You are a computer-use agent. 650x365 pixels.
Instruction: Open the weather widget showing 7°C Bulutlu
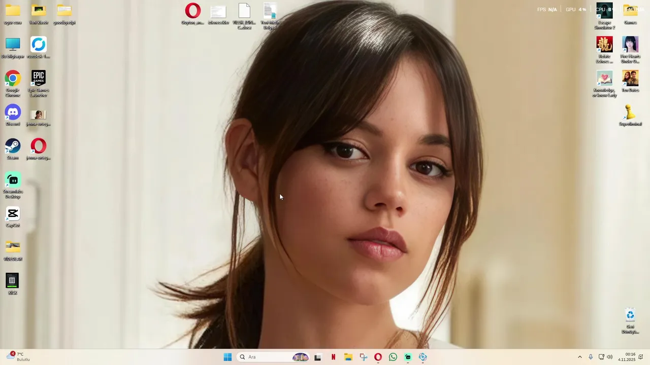18,357
